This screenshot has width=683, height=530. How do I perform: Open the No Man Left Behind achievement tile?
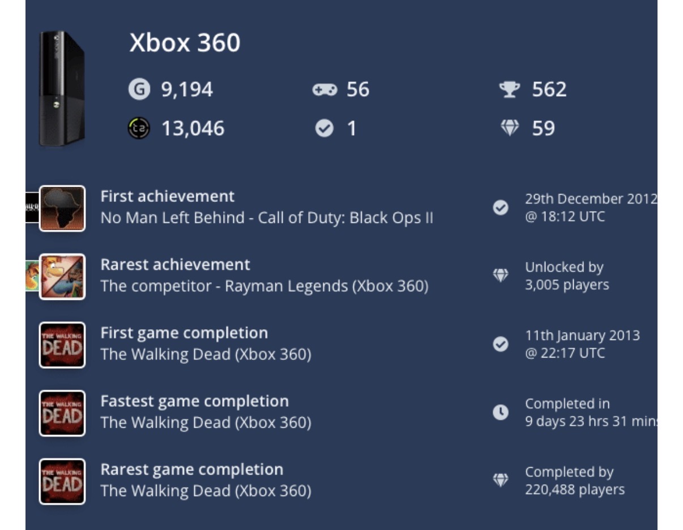click(x=62, y=208)
